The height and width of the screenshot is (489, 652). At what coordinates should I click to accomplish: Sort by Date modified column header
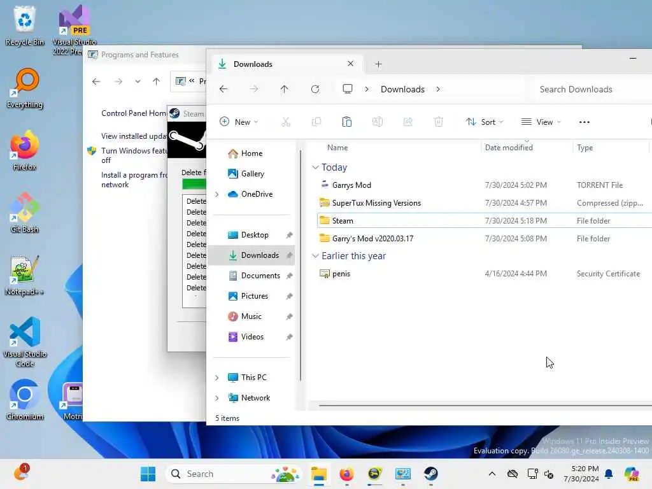[x=509, y=148]
